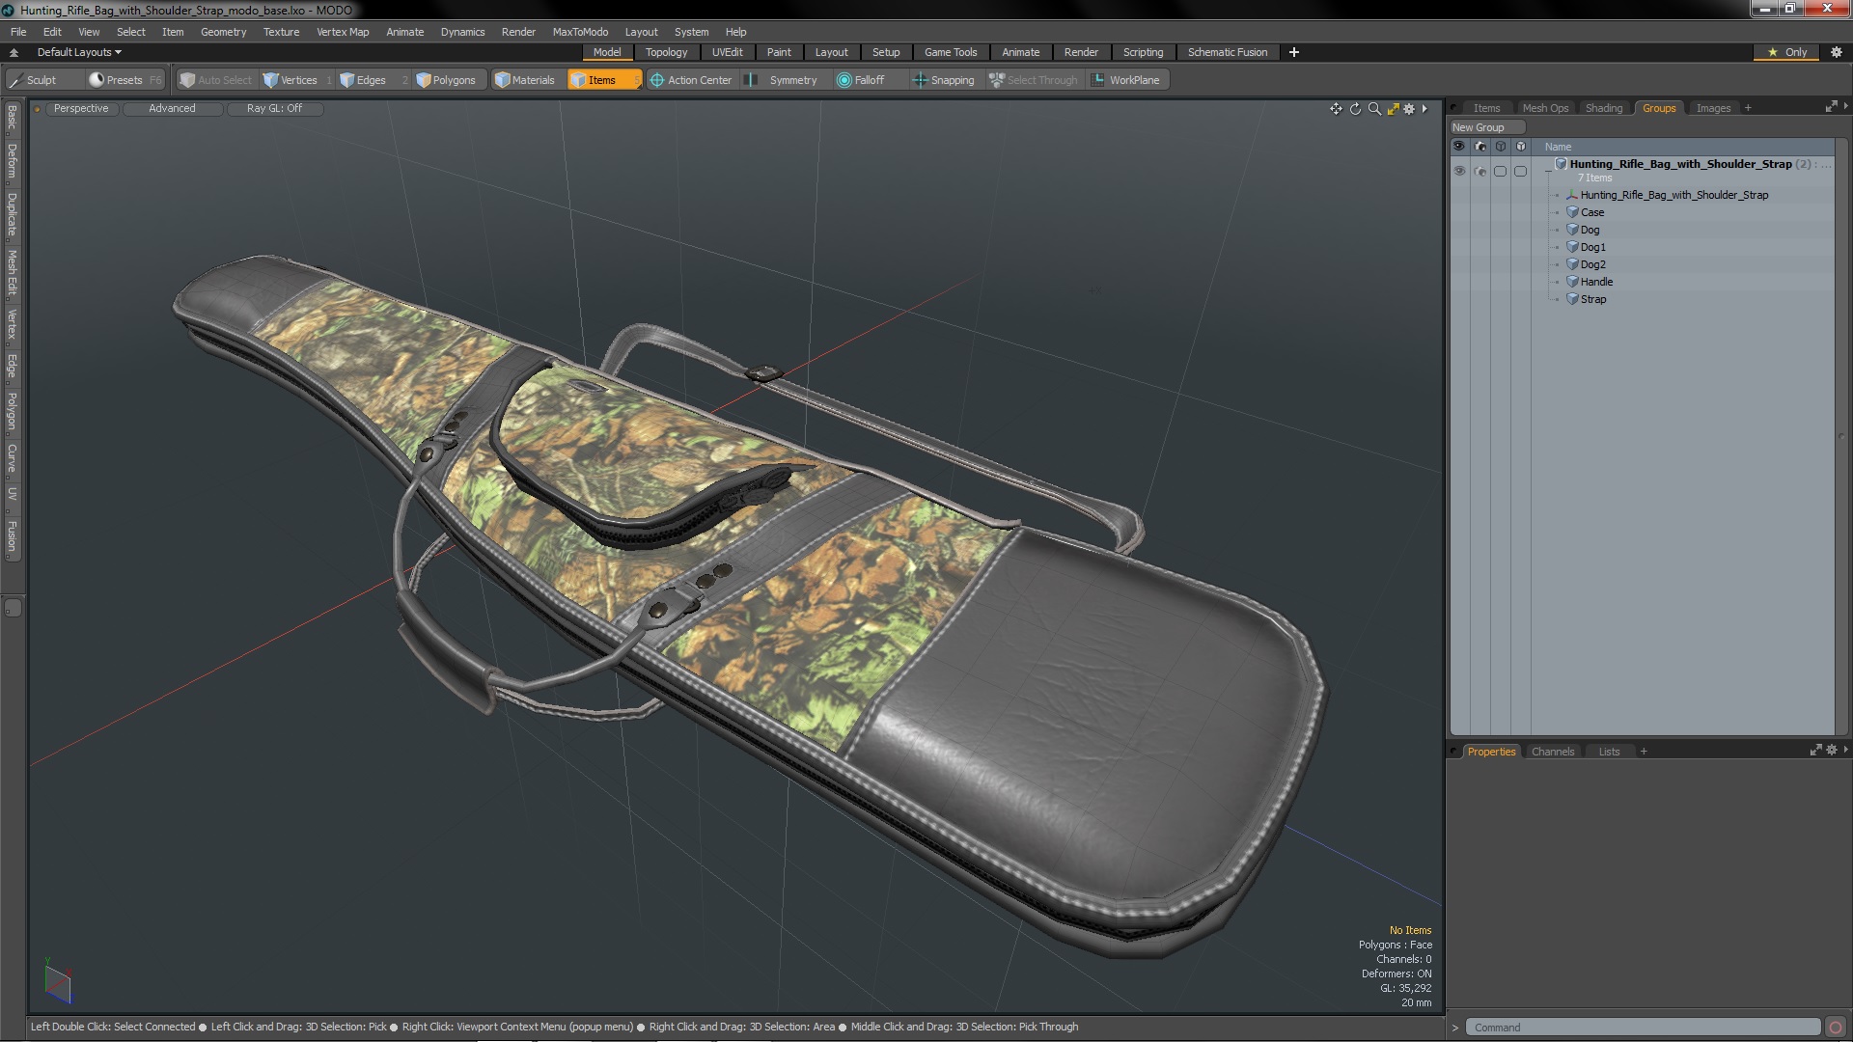Open the Mesh Edit sidebar tab

coord(12,273)
